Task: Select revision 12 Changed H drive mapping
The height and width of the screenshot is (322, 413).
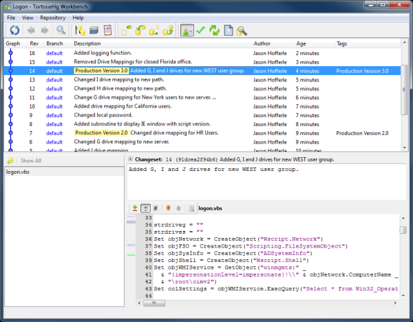Action: pyautogui.click(x=202, y=89)
